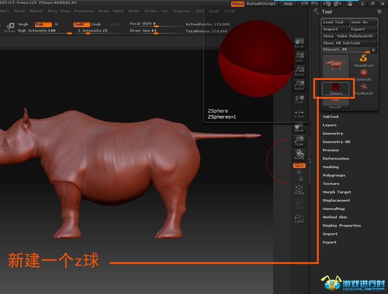Click the DefaultZScript button
Screen dimensions: 388x294
(261, 4)
